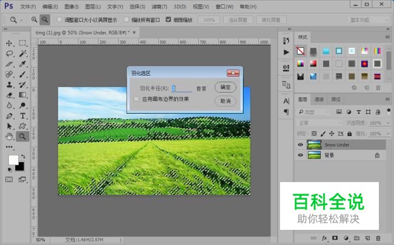Select the History Brush tool

22,85
